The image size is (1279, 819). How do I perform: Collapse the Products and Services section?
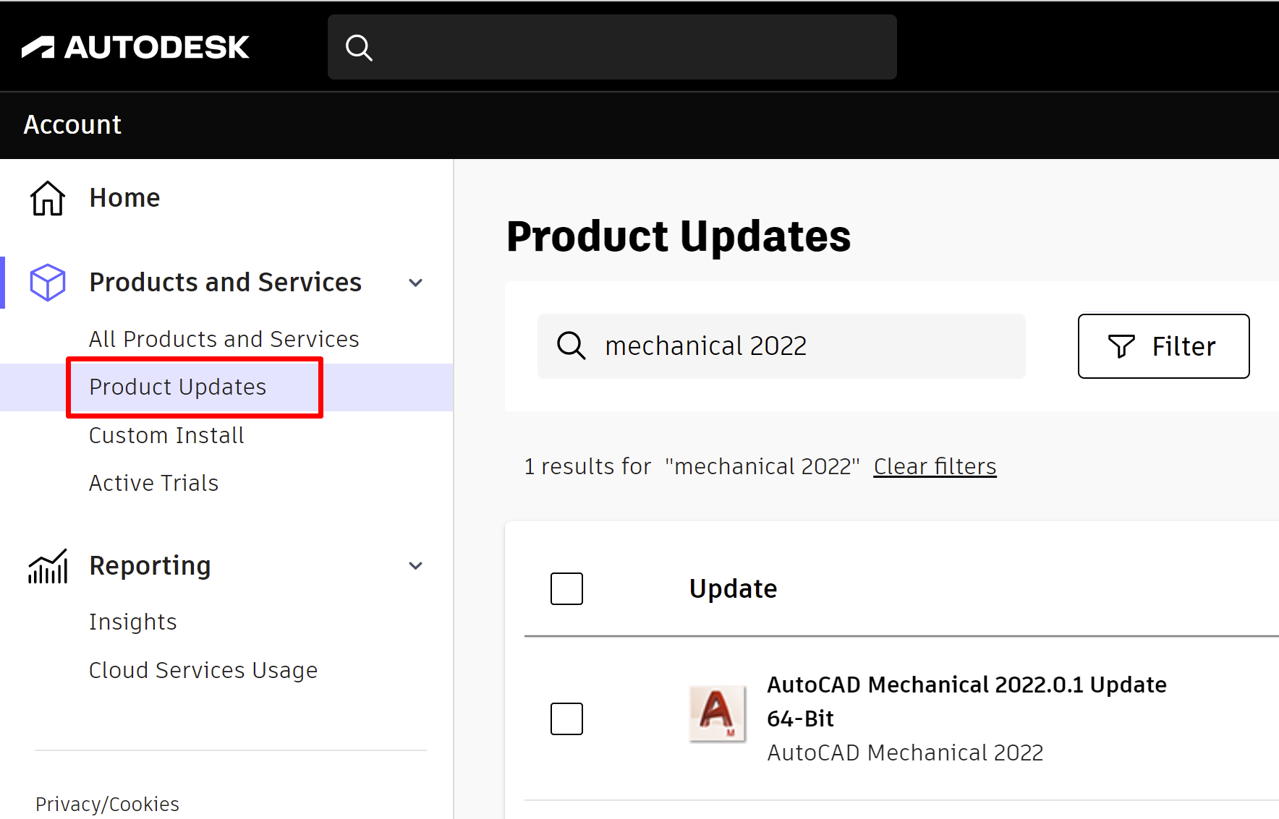click(415, 283)
